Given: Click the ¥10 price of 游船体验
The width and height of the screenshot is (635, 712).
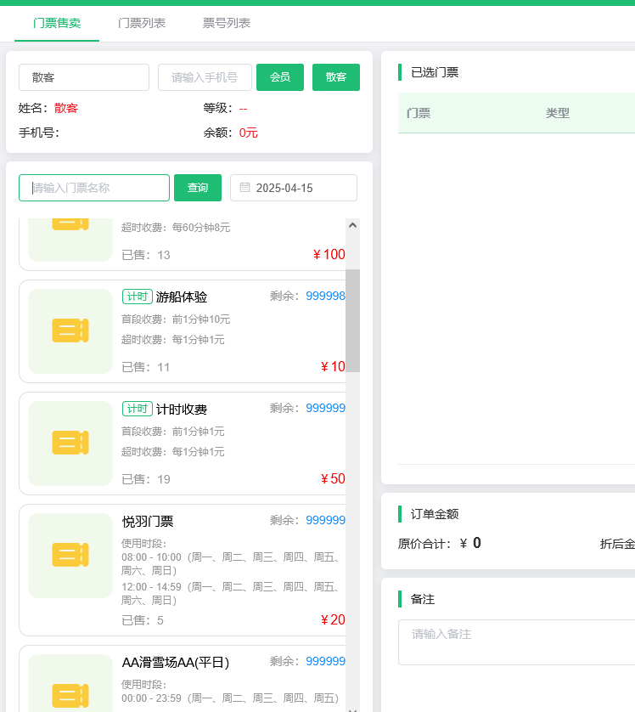Looking at the screenshot, I should point(333,366).
